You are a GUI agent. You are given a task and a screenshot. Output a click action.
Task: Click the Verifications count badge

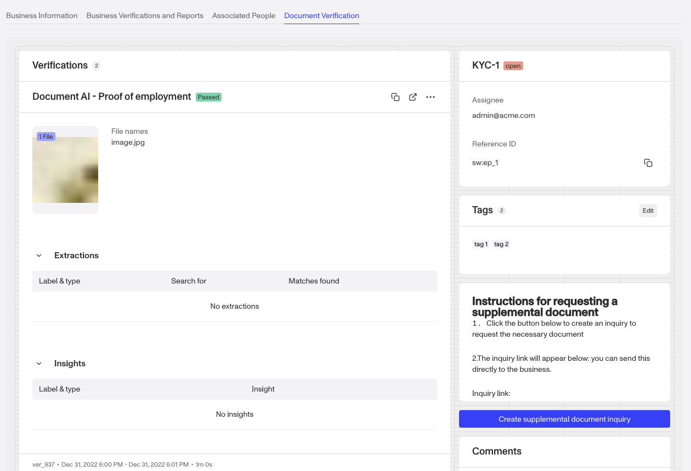[97, 65]
